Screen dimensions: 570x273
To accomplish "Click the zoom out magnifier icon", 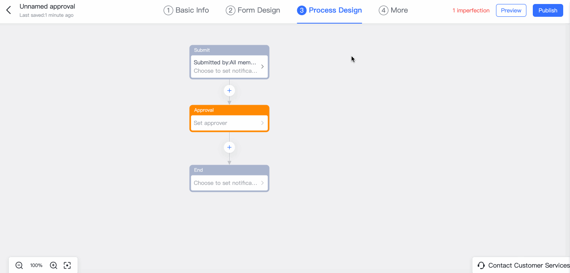I will pyautogui.click(x=19, y=265).
